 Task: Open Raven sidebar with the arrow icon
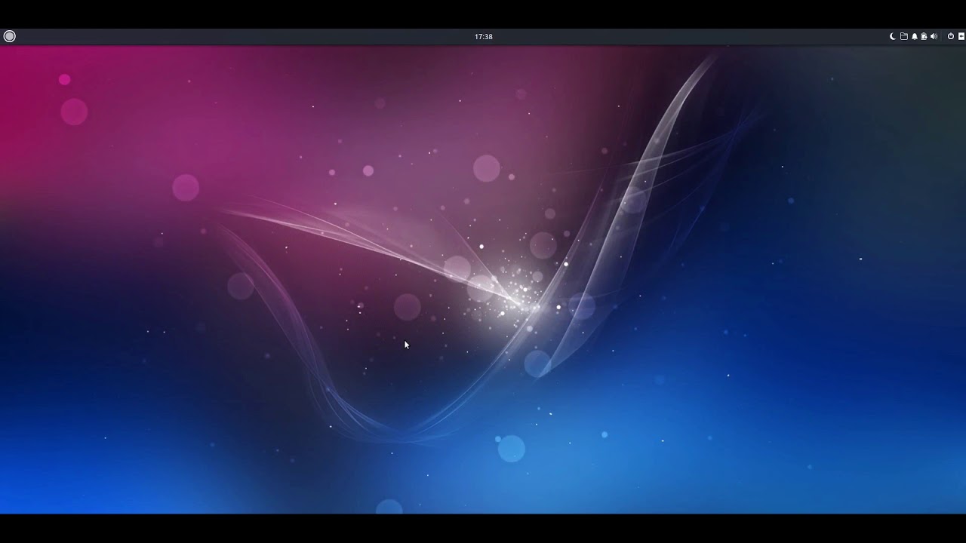click(961, 36)
